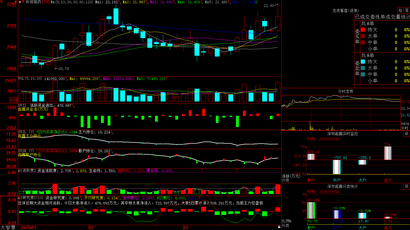This screenshot has width=410, height=230.
Task: Click the X10 volume scale box
Action: pos(14,100)
